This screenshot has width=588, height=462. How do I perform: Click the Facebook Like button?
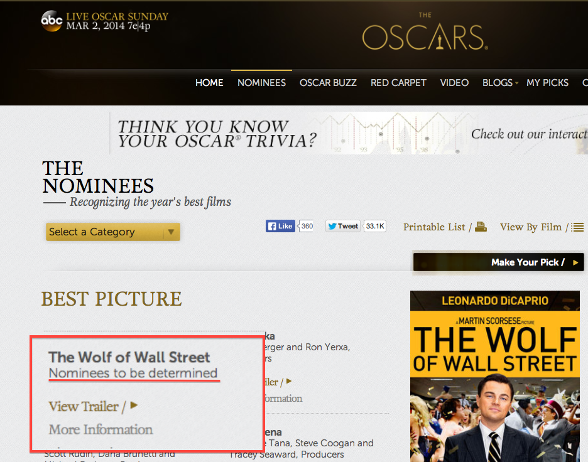[281, 226]
